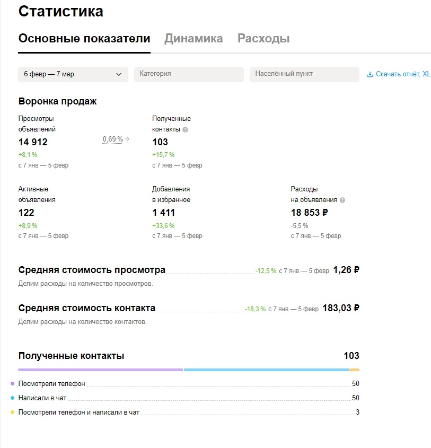431x448 pixels.
Task: Click the download icon next to Скачать отчёт
Action: point(370,75)
